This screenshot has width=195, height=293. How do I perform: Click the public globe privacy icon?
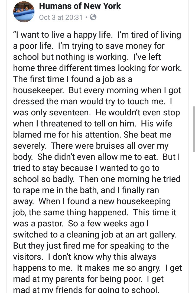[93, 17]
